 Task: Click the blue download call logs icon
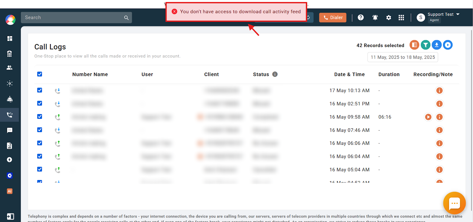click(437, 45)
